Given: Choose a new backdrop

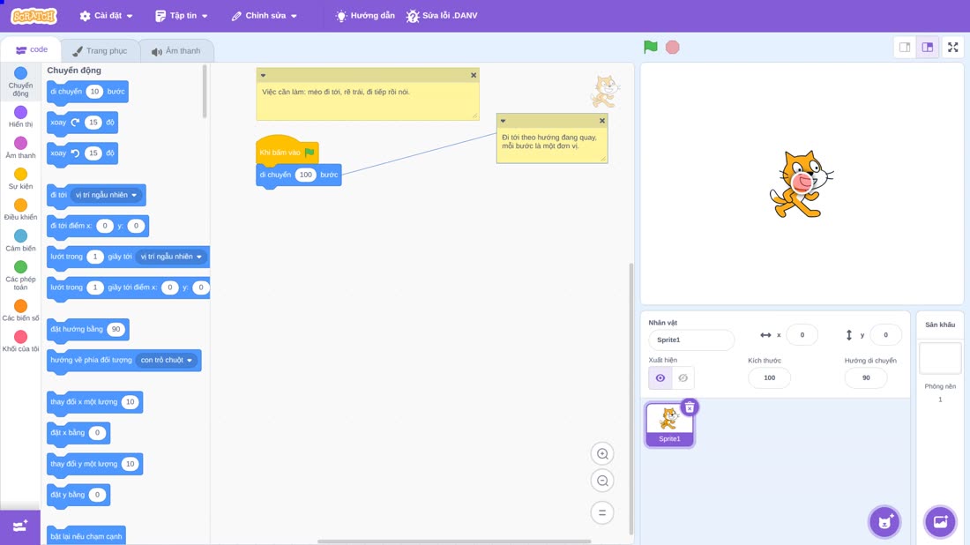Looking at the screenshot, I should pos(940,521).
